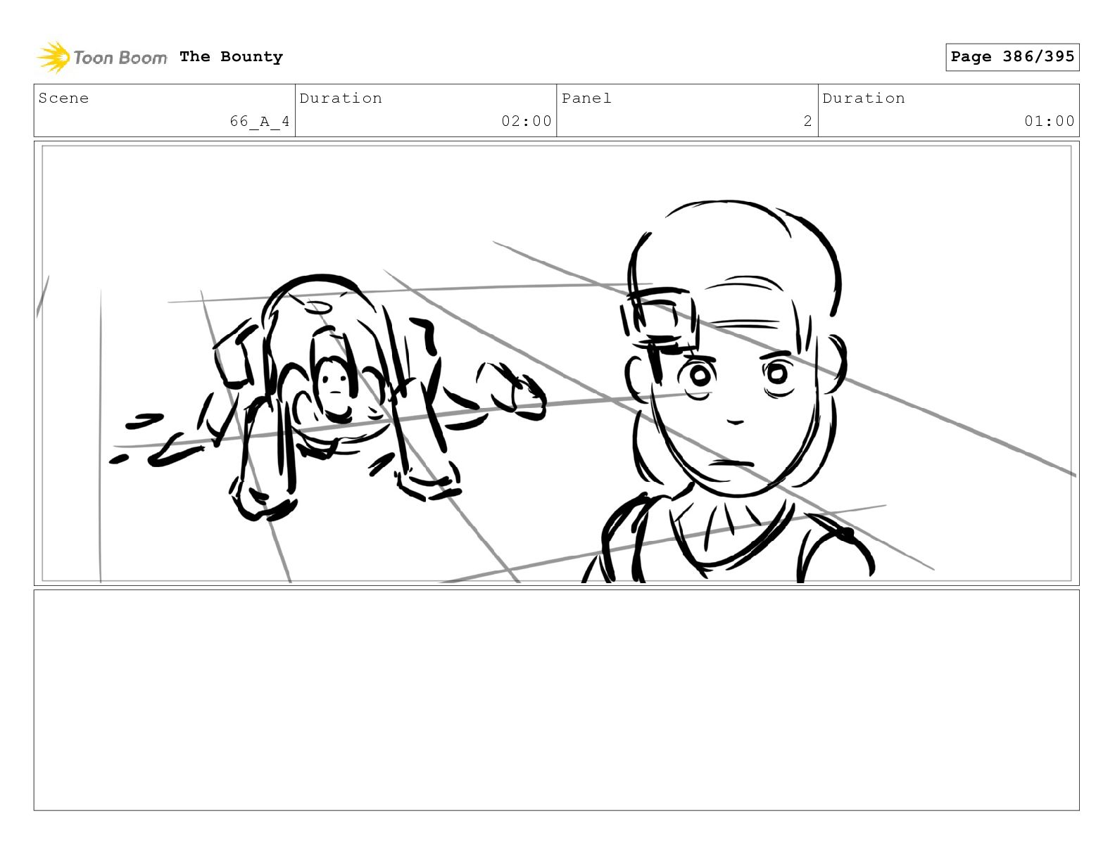Viewport: 1115px width, 861px height.
Task: Click the 'Scene' header label
Action: pyautogui.click(x=63, y=98)
